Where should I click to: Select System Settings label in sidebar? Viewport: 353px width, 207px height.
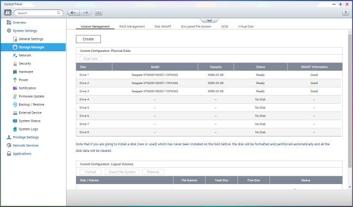pyautogui.click(x=25, y=31)
